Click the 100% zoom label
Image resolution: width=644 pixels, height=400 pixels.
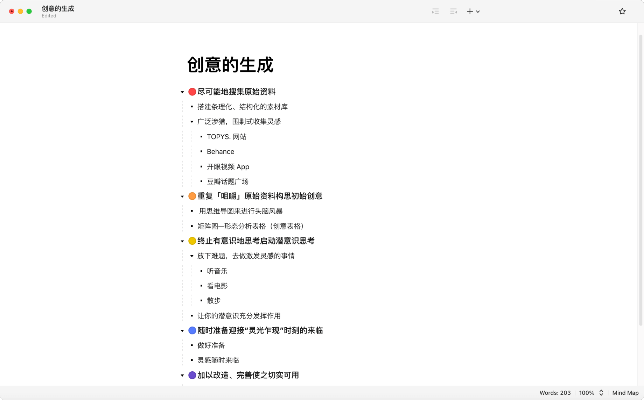pos(587,393)
